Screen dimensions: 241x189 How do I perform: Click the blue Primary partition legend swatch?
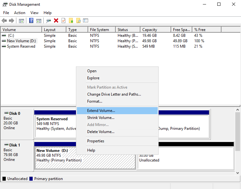click(x=31, y=179)
